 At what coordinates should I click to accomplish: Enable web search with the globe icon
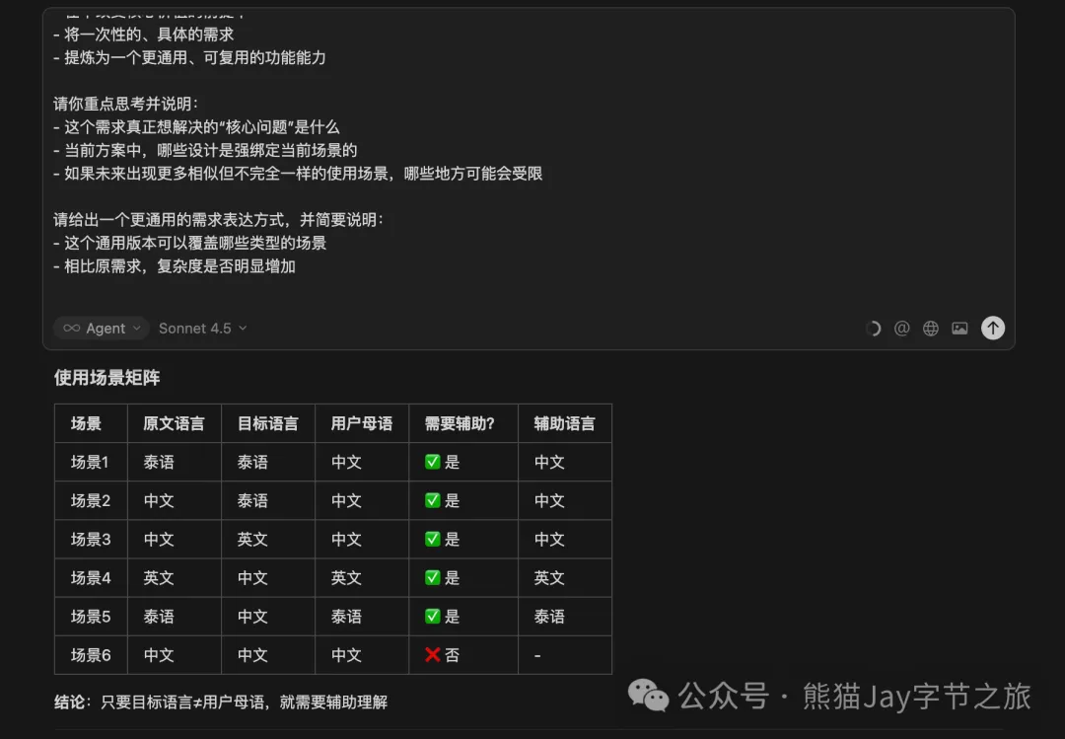point(930,328)
